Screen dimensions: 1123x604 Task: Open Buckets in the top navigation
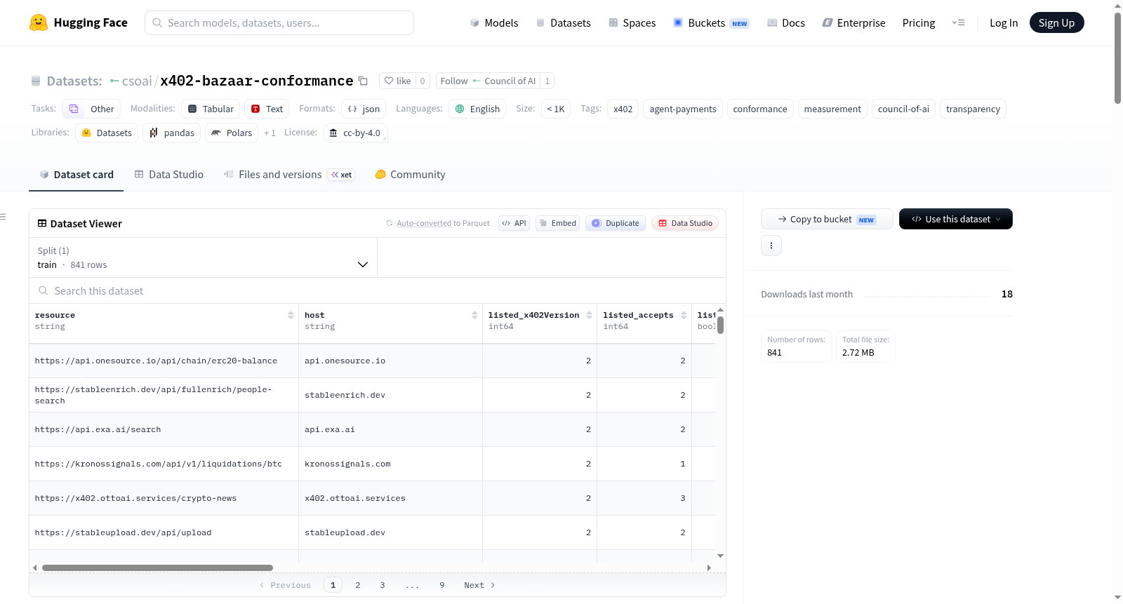[711, 22]
